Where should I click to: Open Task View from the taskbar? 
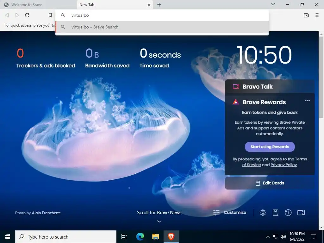(x=124, y=237)
